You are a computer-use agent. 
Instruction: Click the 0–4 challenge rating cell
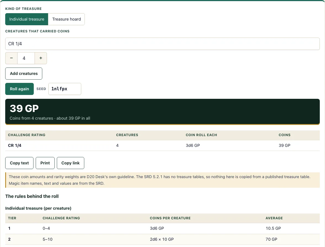tap(46, 228)
